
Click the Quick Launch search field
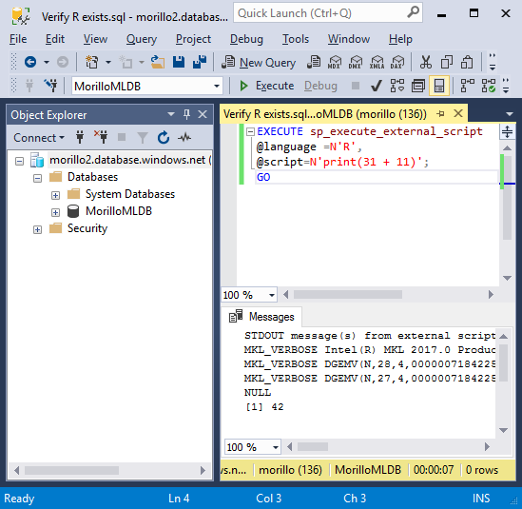(x=328, y=13)
